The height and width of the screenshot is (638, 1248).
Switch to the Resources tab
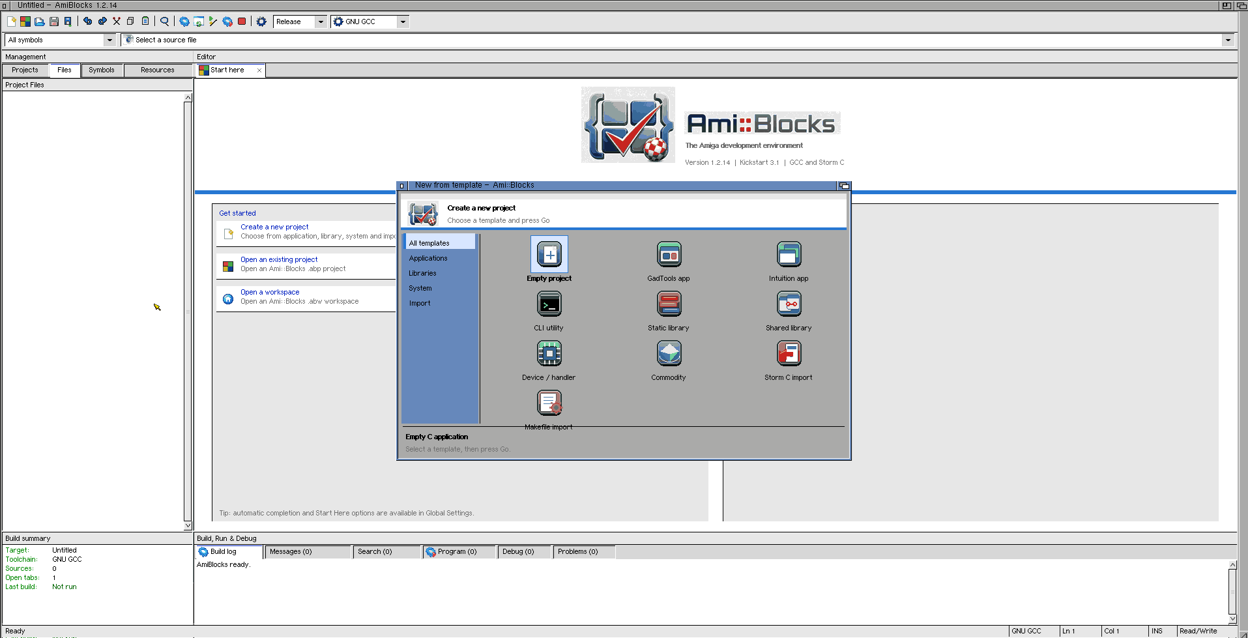pos(158,70)
